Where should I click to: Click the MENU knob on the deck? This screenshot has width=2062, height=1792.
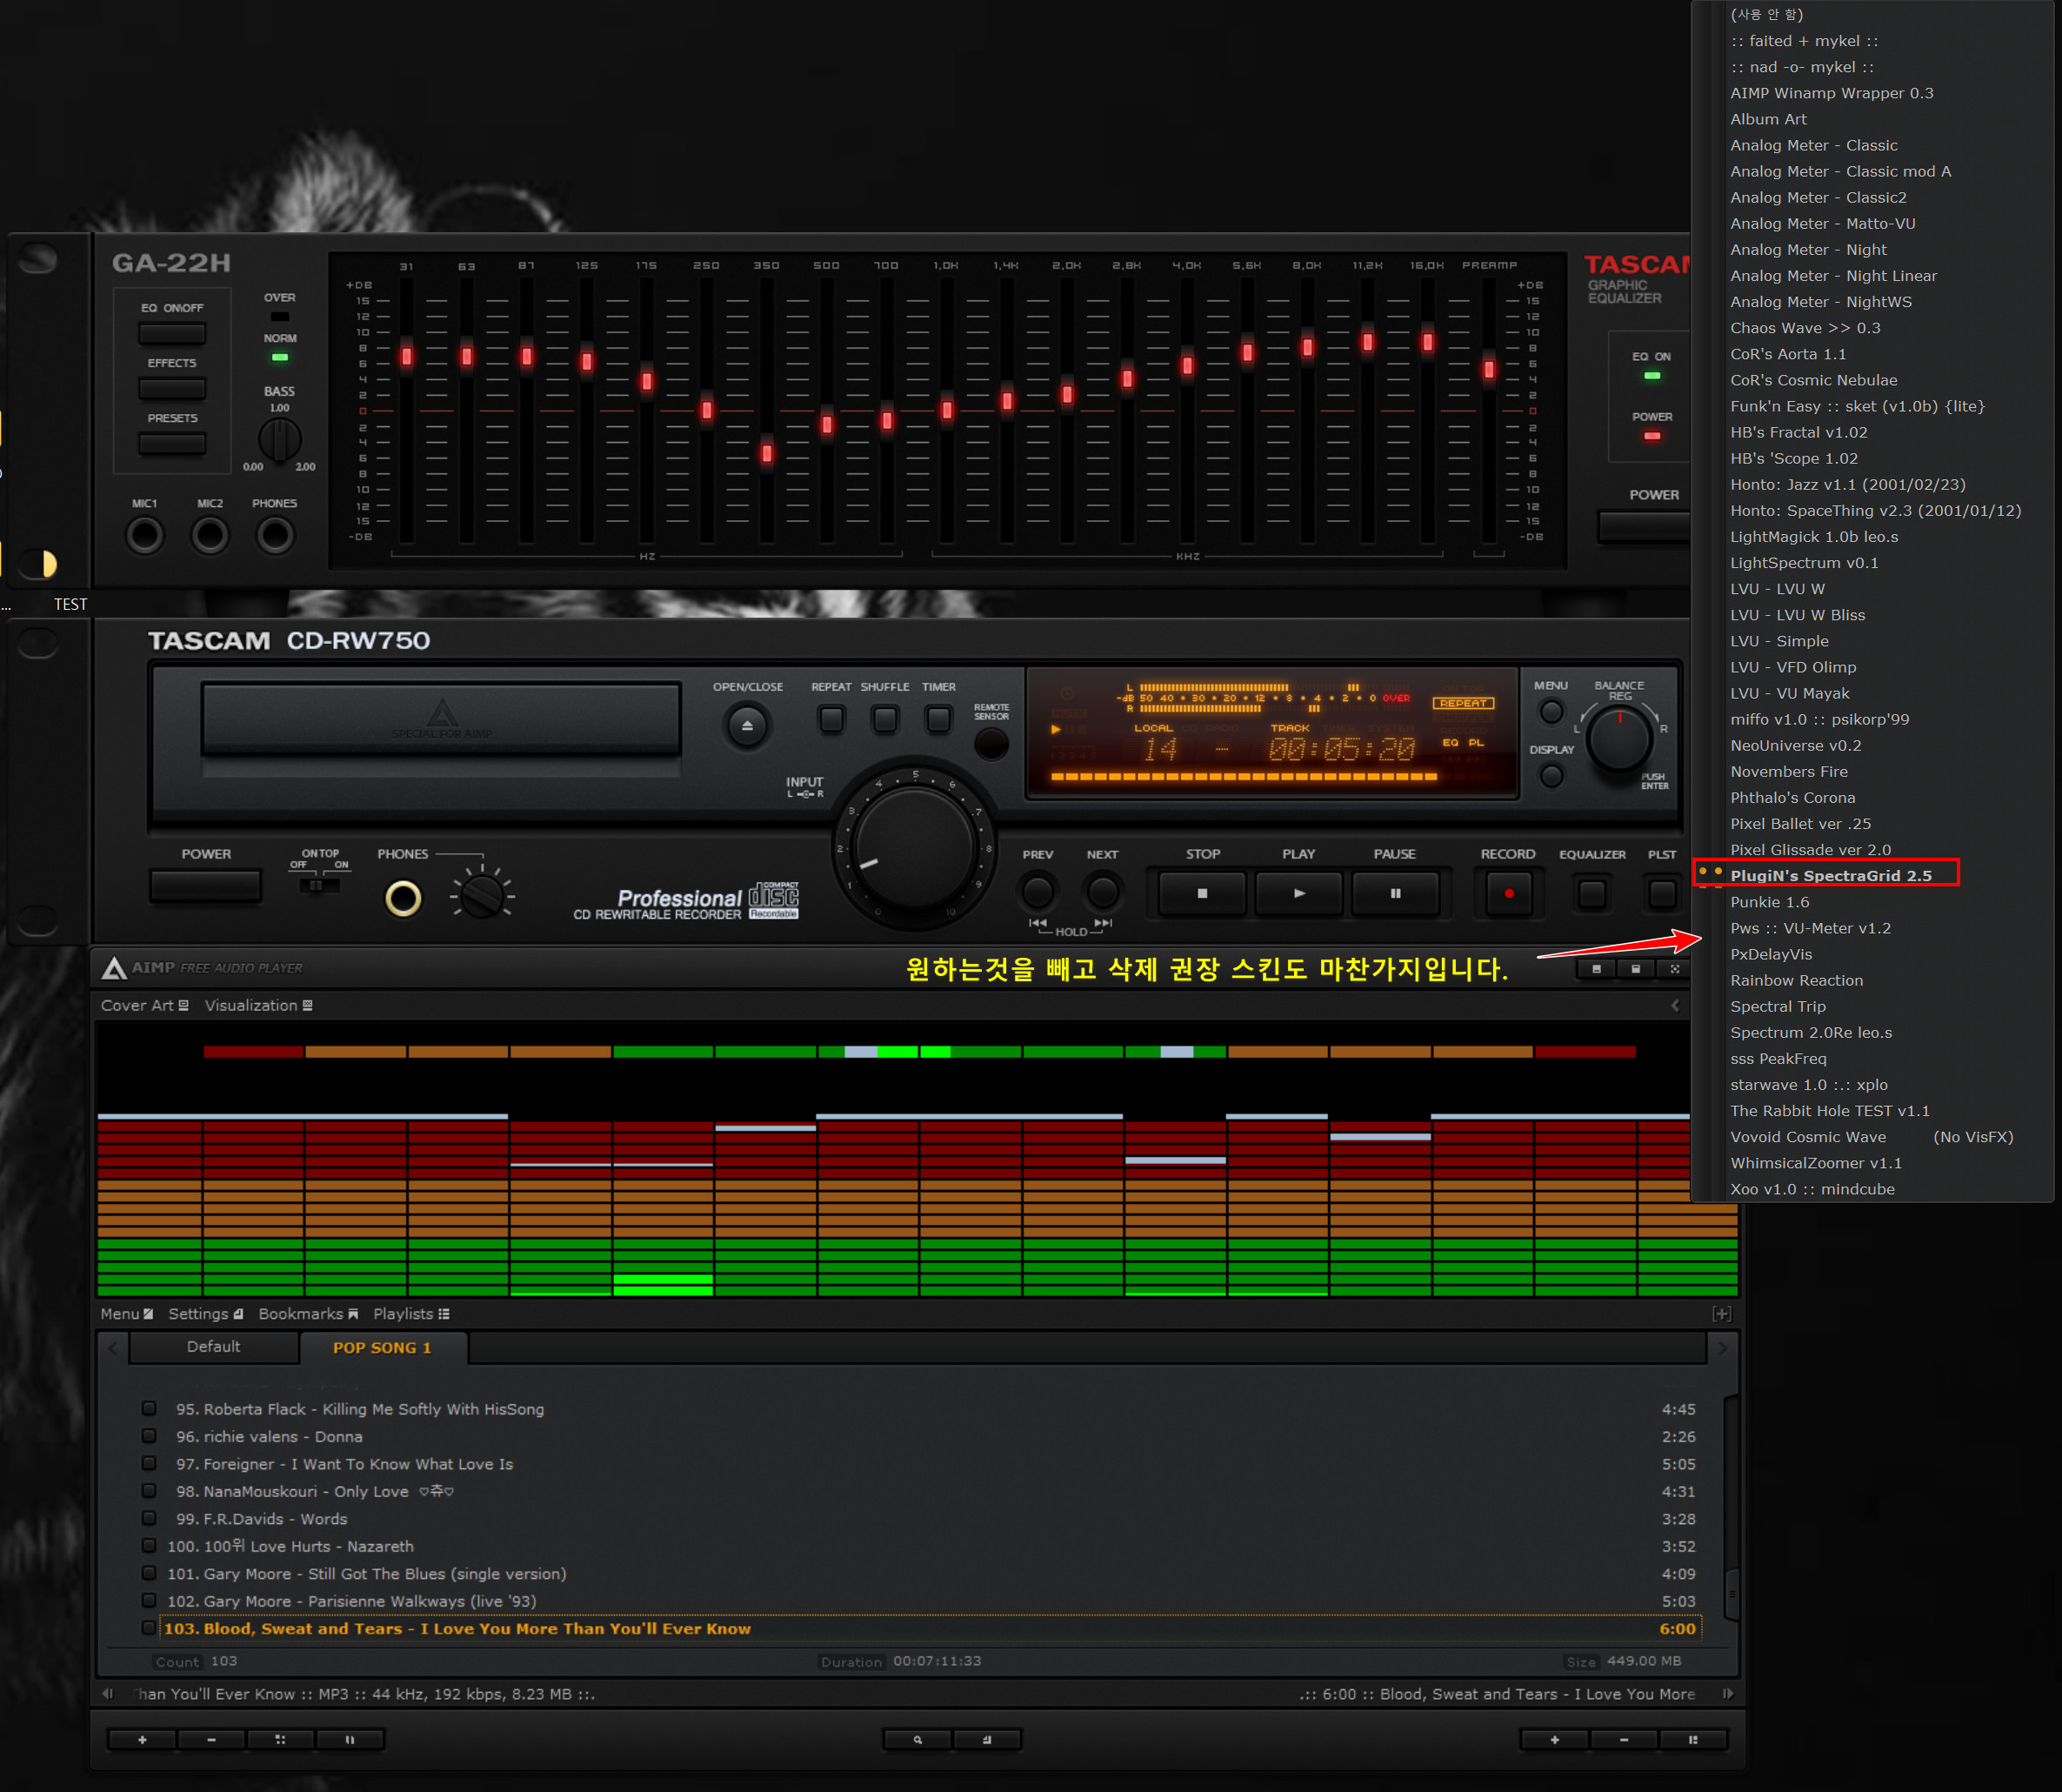click(x=1551, y=712)
